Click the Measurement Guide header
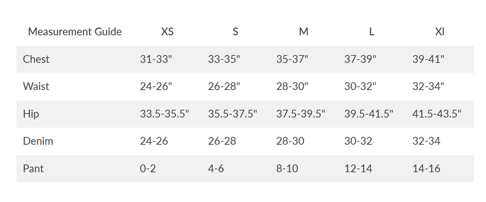The width and height of the screenshot is (486, 202). (75, 32)
